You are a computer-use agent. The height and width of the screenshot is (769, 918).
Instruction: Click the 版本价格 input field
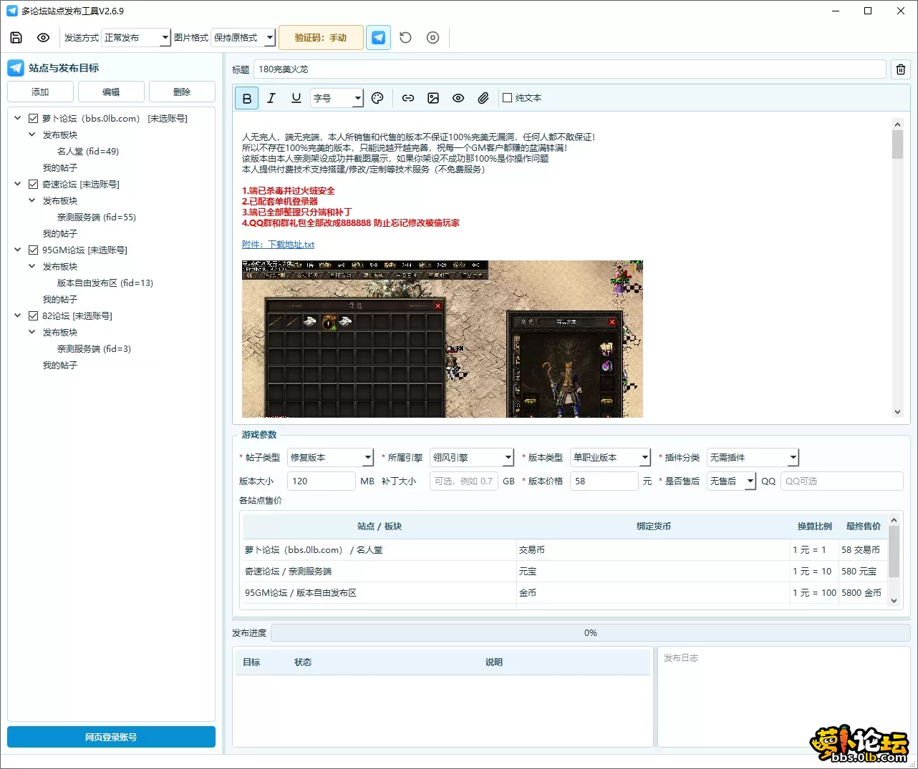tap(604, 481)
